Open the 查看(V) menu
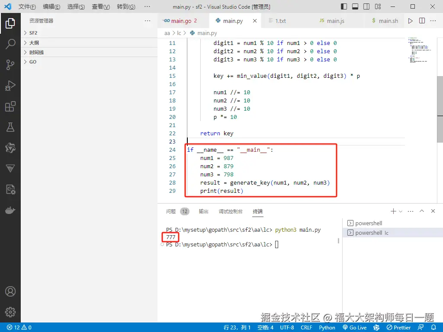The height and width of the screenshot is (332, 443). 101,6
